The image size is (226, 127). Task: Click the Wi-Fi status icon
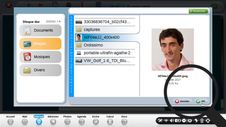pos(166,120)
